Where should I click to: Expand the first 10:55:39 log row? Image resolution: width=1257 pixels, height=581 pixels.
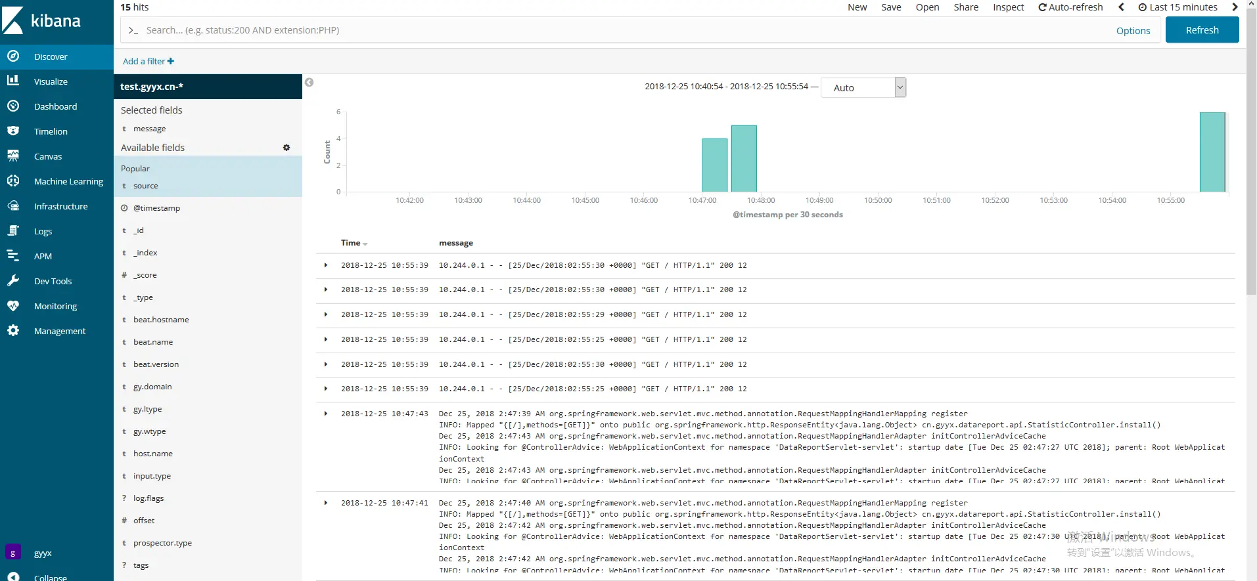point(326,265)
